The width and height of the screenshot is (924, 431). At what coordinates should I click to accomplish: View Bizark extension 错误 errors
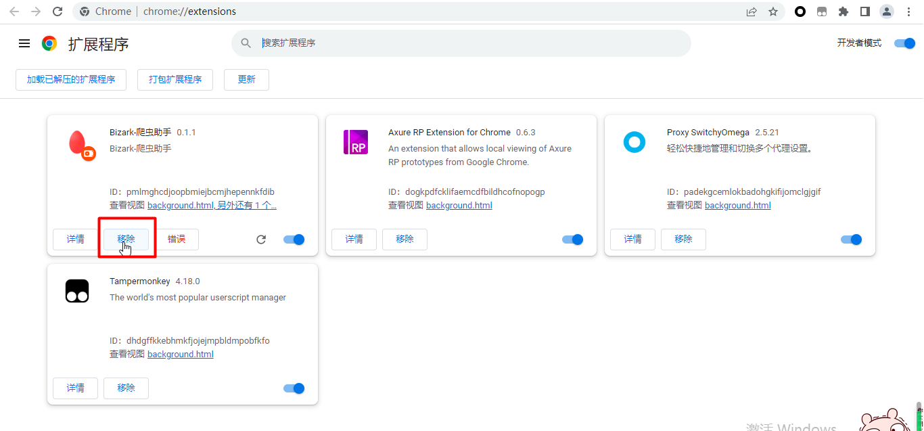177,240
